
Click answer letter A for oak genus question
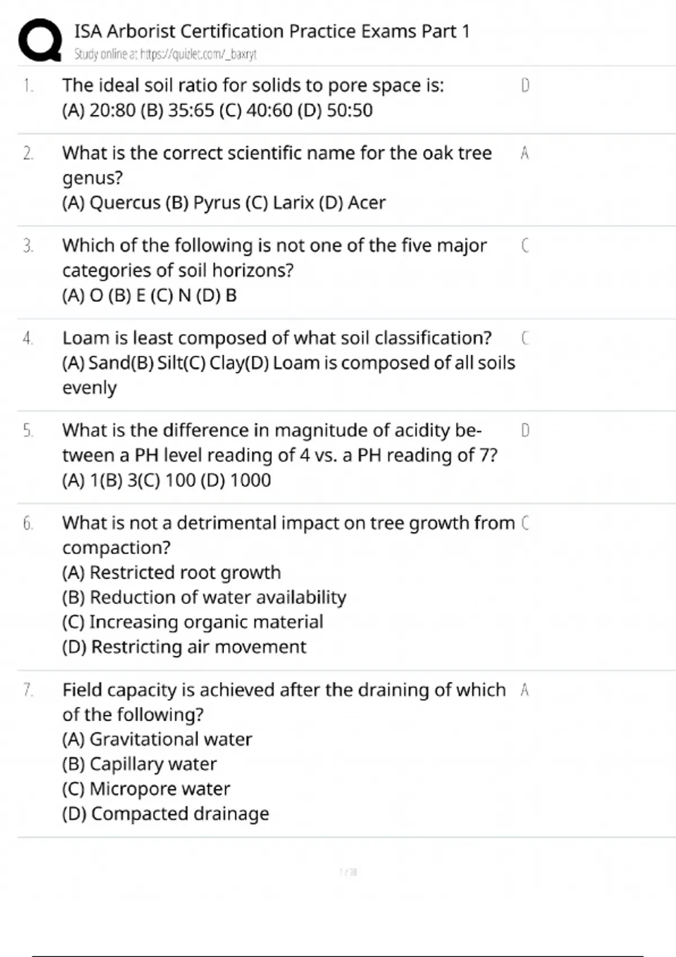[x=524, y=153]
